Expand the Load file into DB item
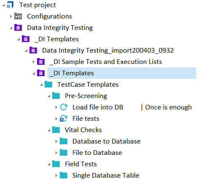The height and width of the screenshot is (181, 199). click(56, 107)
